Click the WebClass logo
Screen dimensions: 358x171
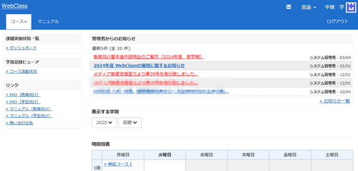14,6
